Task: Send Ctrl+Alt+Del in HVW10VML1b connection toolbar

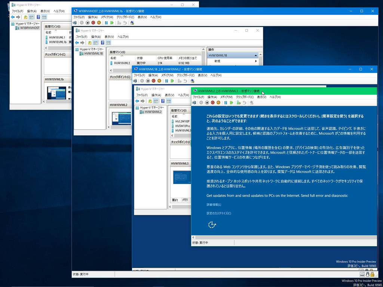Action: [x=75, y=23]
